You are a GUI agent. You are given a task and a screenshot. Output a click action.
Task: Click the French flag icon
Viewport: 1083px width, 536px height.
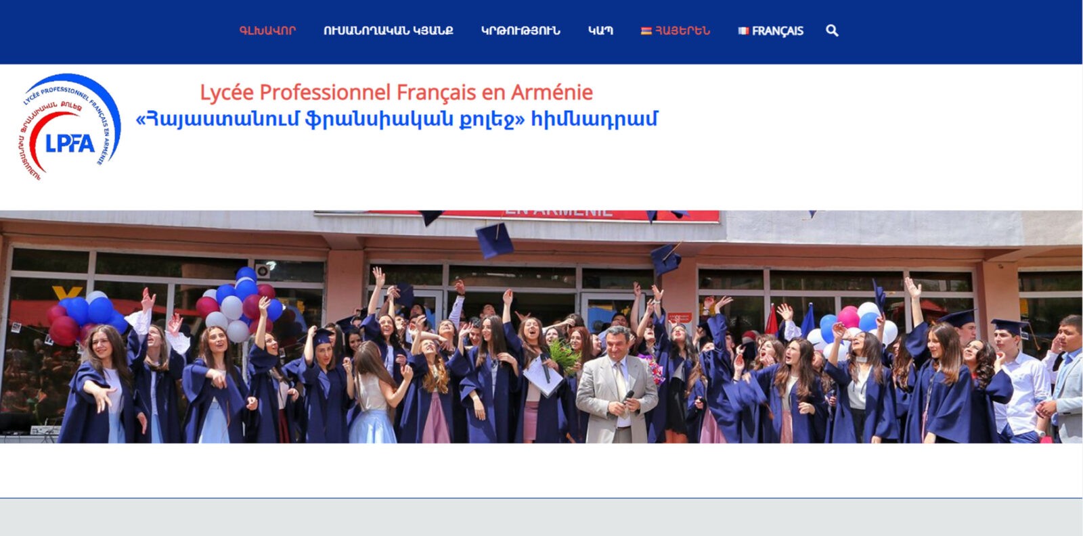pyautogui.click(x=743, y=30)
